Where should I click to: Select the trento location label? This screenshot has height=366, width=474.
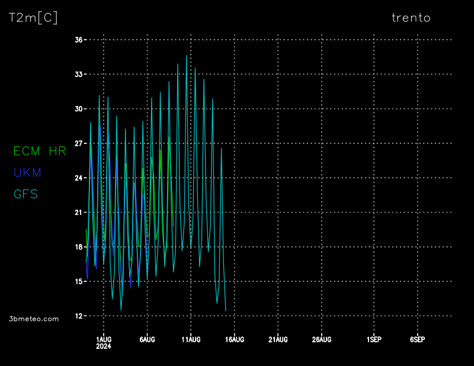[x=411, y=18]
